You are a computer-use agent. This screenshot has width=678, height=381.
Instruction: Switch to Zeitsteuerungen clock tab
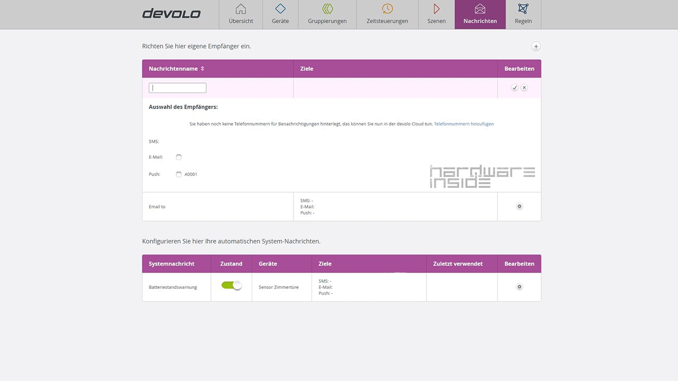[387, 14]
